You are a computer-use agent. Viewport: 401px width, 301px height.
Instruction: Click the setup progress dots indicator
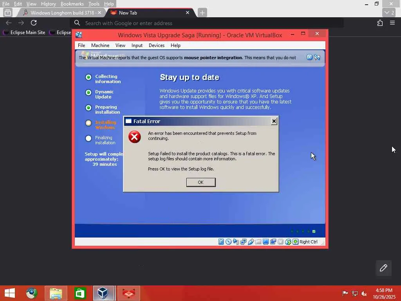[303, 231]
